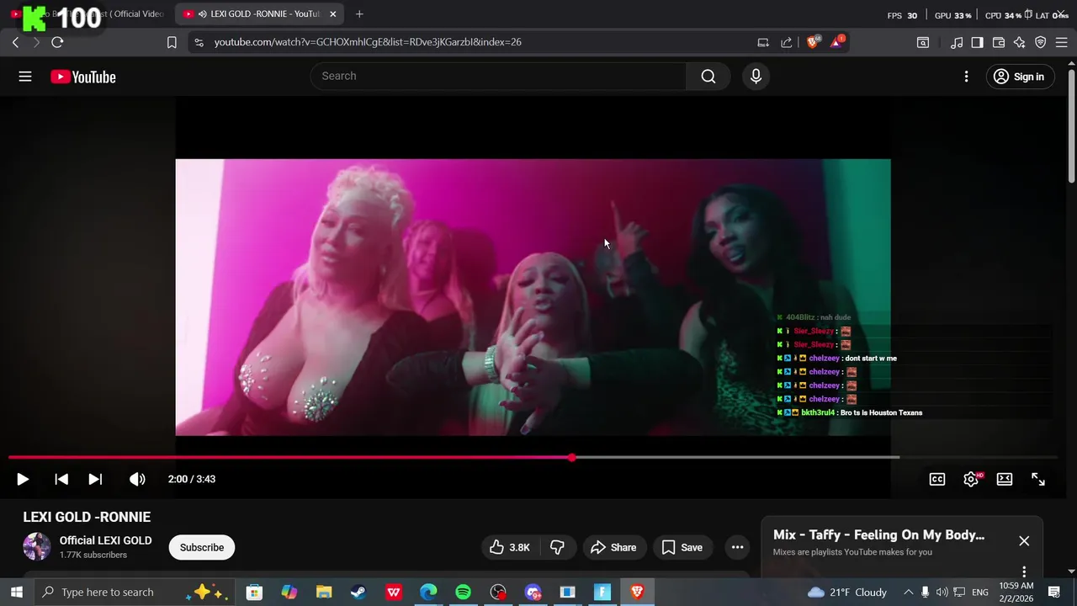Open the tab search icon in toolbar
Image resolution: width=1077 pixels, height=606 pixels.
[923, 42]
